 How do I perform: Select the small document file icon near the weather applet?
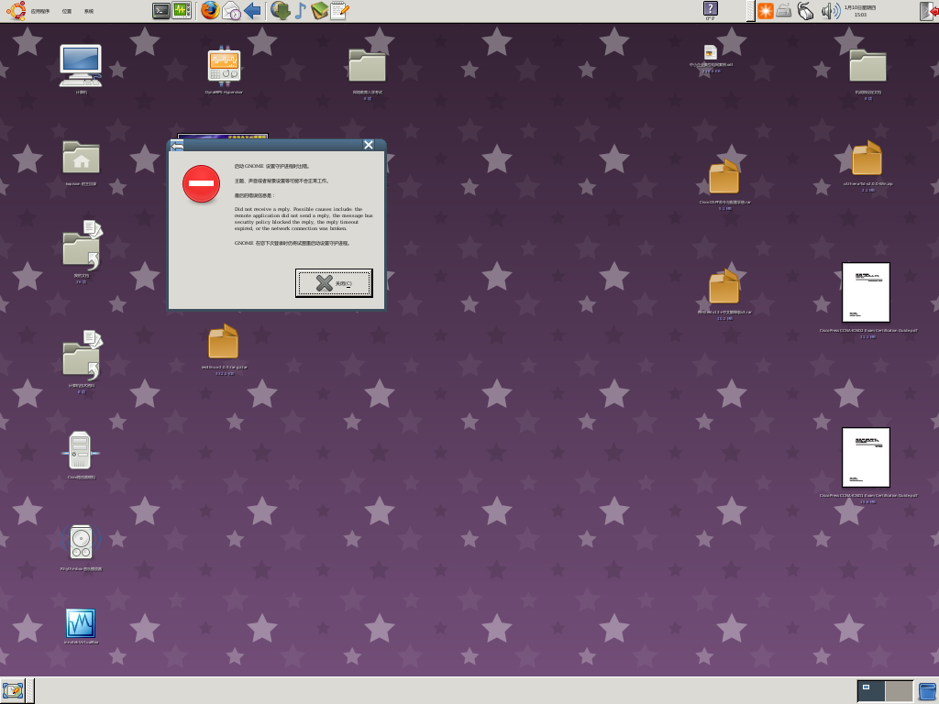point(711,52)
